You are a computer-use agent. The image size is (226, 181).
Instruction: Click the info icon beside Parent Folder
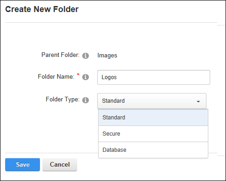tap(86, 56)
